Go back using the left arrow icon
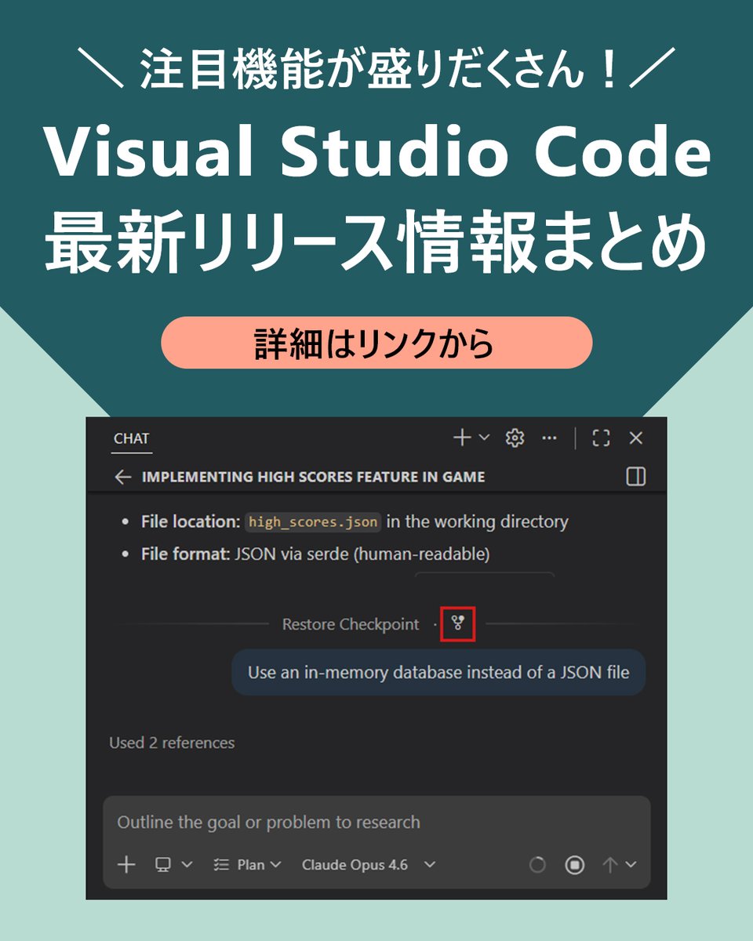753x941 pixels. [122, 477]
